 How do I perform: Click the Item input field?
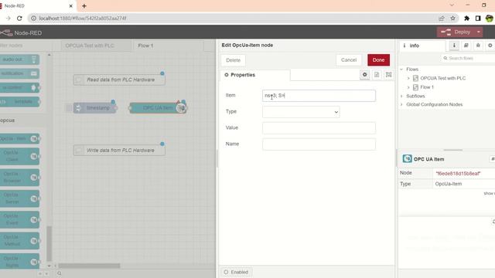(x=319, y=96)
